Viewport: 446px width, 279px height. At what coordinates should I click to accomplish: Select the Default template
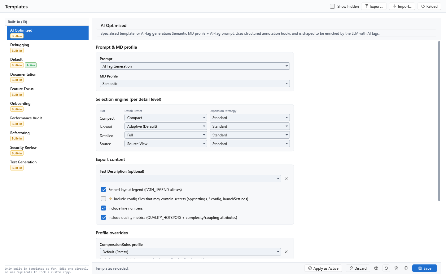tap(48, 62)
